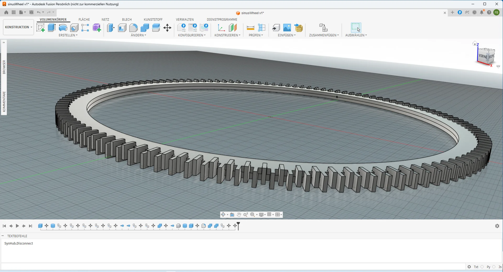
Task: Click the ViewCube Vorne face
Action: coord(483,56)
